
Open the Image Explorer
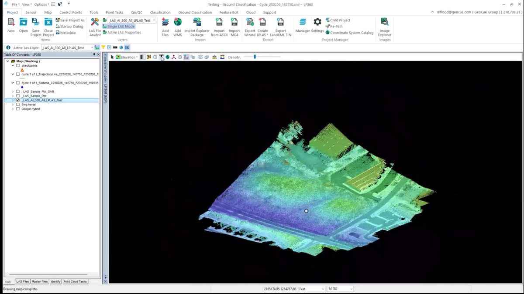pyautogui.click(x=384, y=22)
